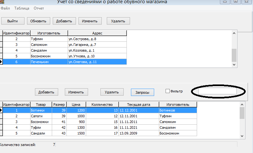Click date cell 12.11.2001
The width and height of the screenshot is (253, 153).
pyautogui.click(x=139, y=116)
